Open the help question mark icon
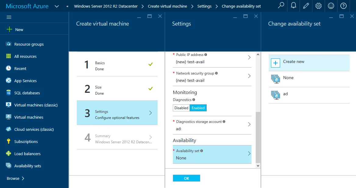Screen dimensions: 356x188 [x=344, y=6]
